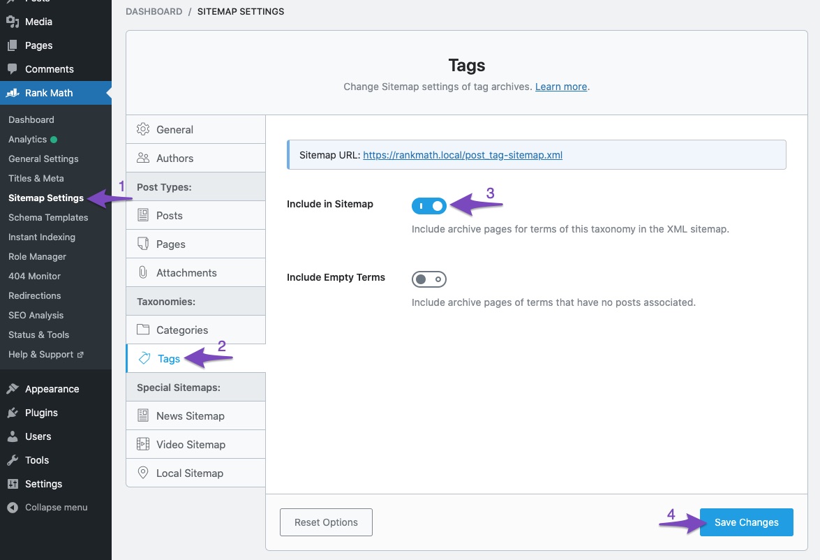Viewport: 820px width, 560px height.
Task: Click the Authors people icon
Action: click(x=143, y=158)
